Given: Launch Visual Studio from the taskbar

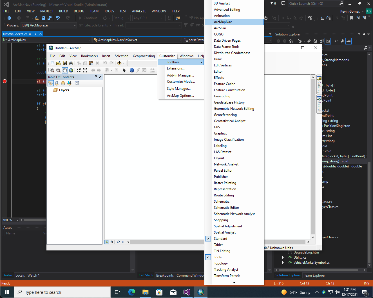Looking at the screenshot, I should pyautogui.click(x=187, y=292).
